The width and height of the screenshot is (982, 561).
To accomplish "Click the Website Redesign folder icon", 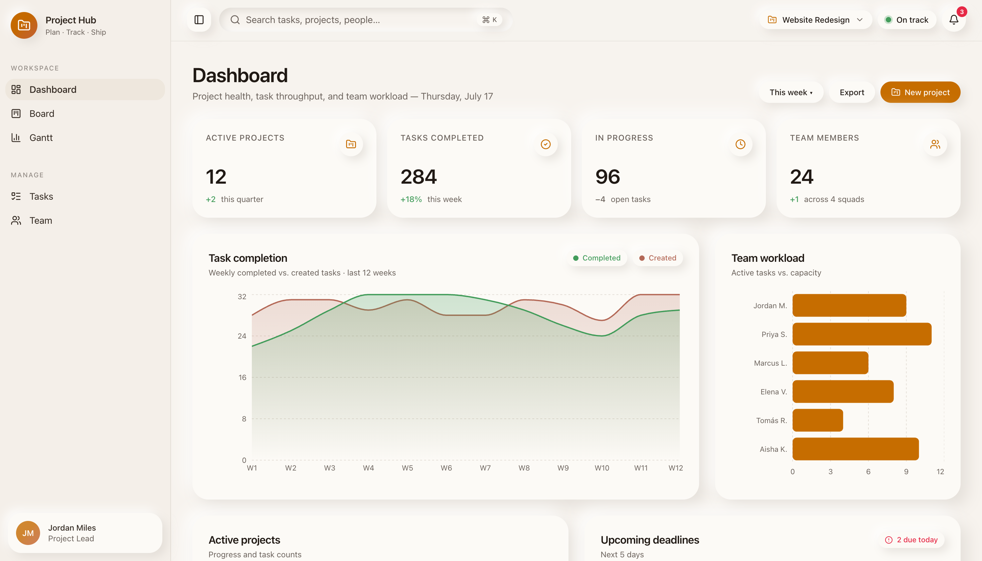I will coord(772,20).
